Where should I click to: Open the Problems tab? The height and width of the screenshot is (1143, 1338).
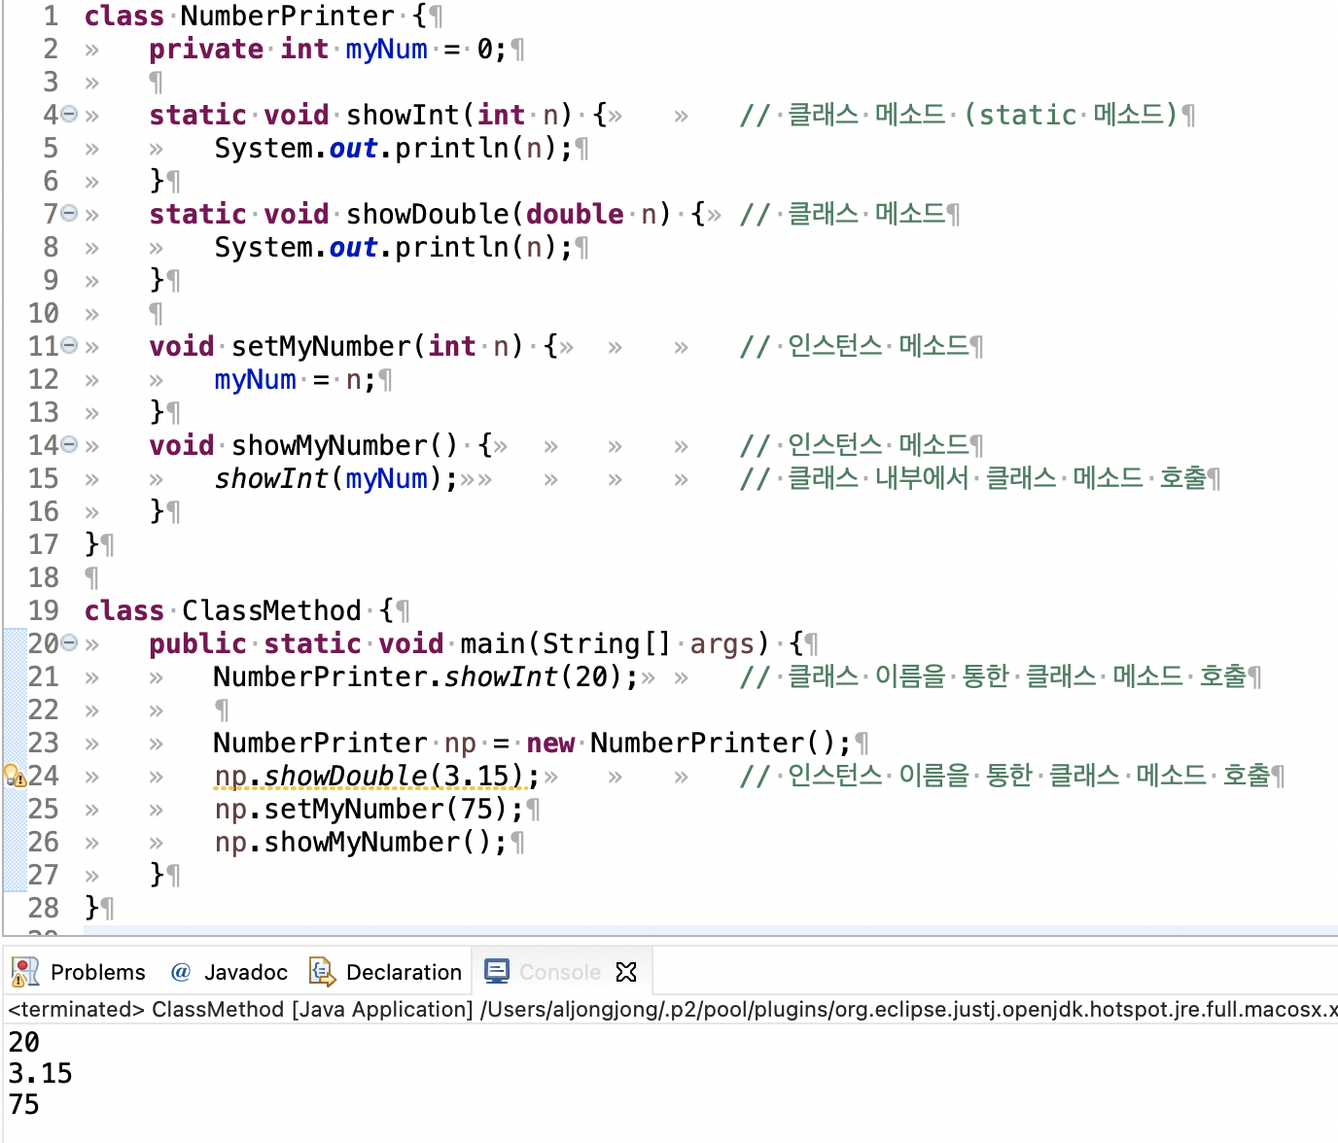point(79,972)
